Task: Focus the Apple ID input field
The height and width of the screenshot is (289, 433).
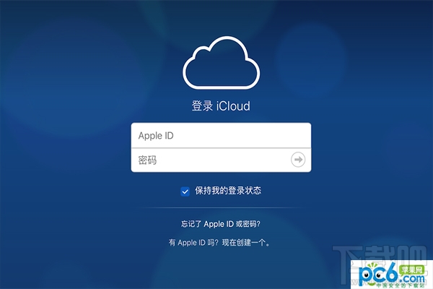Action: click(221, 136)
